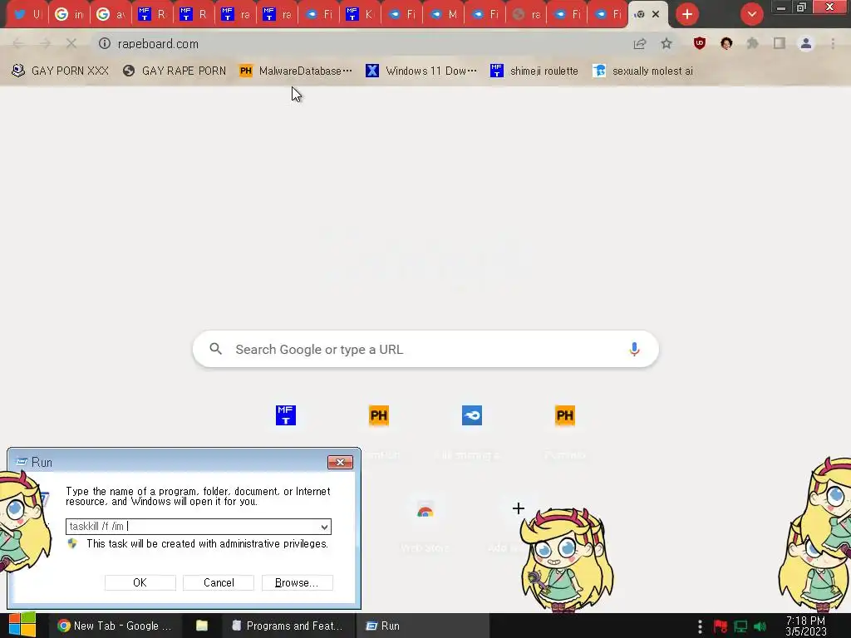Click the Run dialog command field

198,526
